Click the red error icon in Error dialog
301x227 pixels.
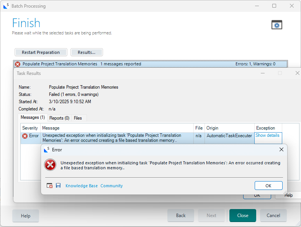50,165
